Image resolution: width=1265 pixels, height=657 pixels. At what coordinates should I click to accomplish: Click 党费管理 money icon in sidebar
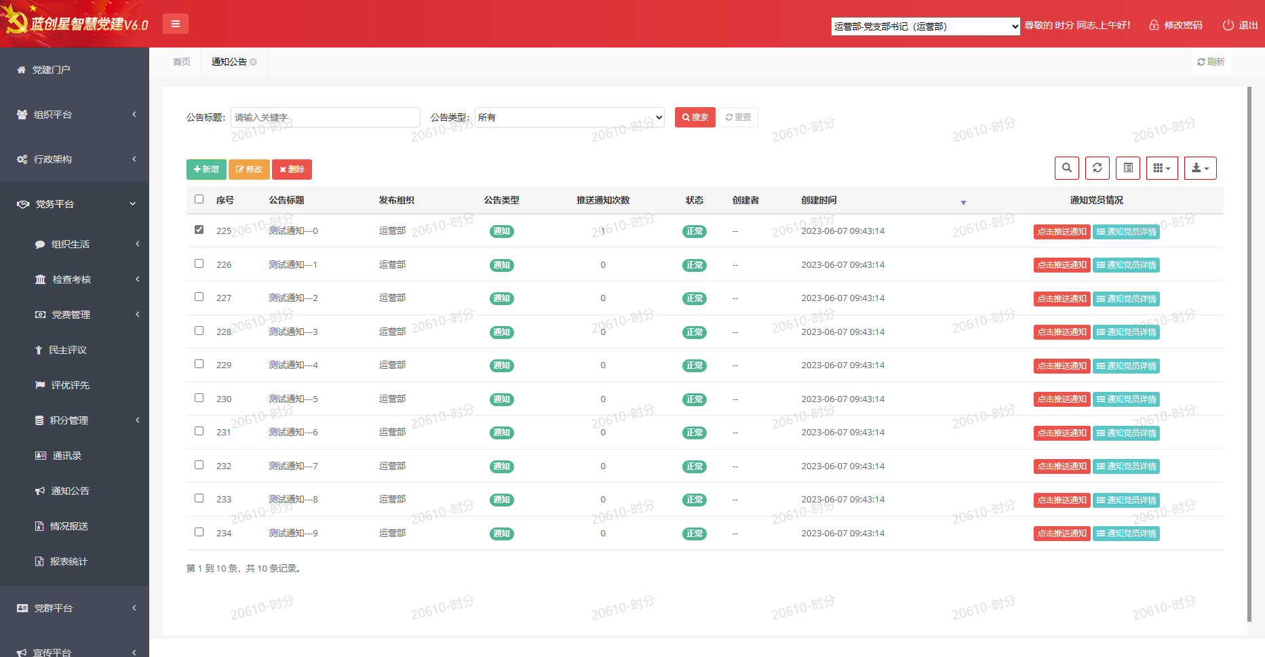tap(40, 315)
